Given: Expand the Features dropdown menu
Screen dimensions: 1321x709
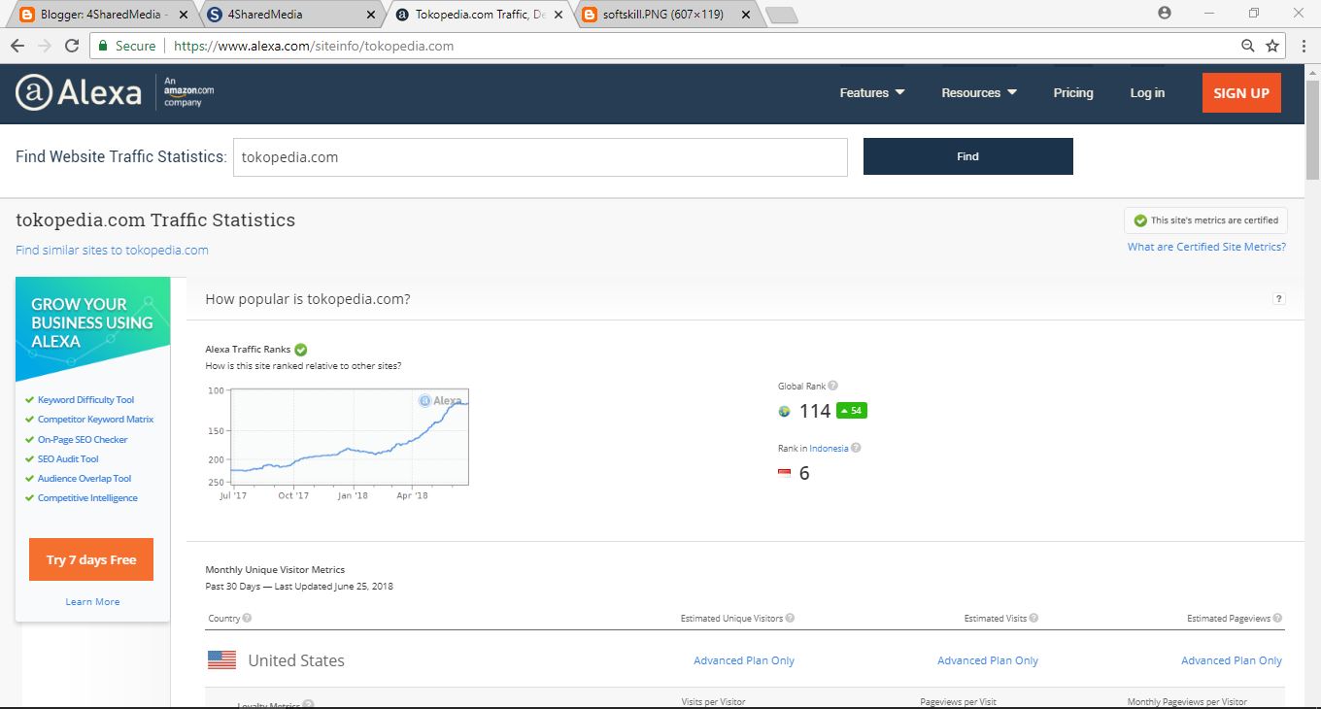Looking at the screenshot, I should pyautogui.click(x=872, y=93).
